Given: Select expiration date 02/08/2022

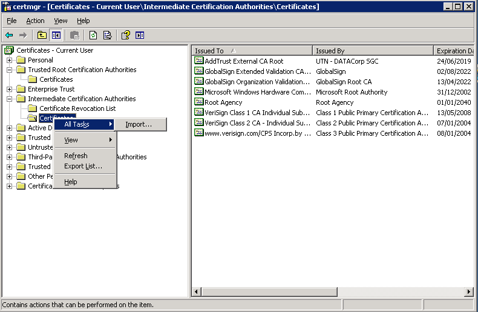Looking at the screenshot, I should [454, 71].
